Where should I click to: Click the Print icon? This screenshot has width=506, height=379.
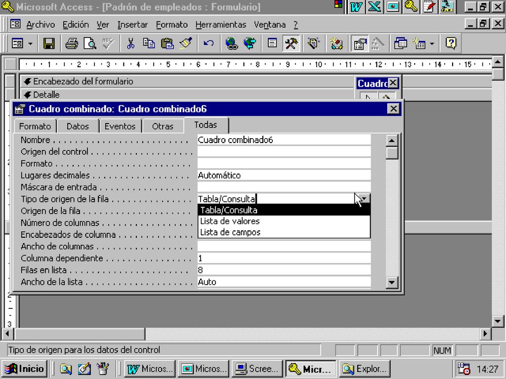tap(71, 43)
